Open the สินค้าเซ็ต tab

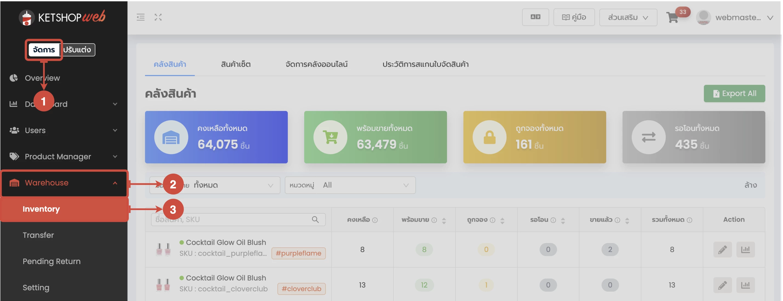click(236, 64)
